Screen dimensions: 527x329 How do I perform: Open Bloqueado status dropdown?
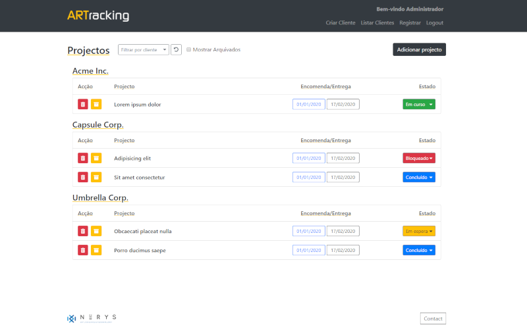tap(419, 158)
